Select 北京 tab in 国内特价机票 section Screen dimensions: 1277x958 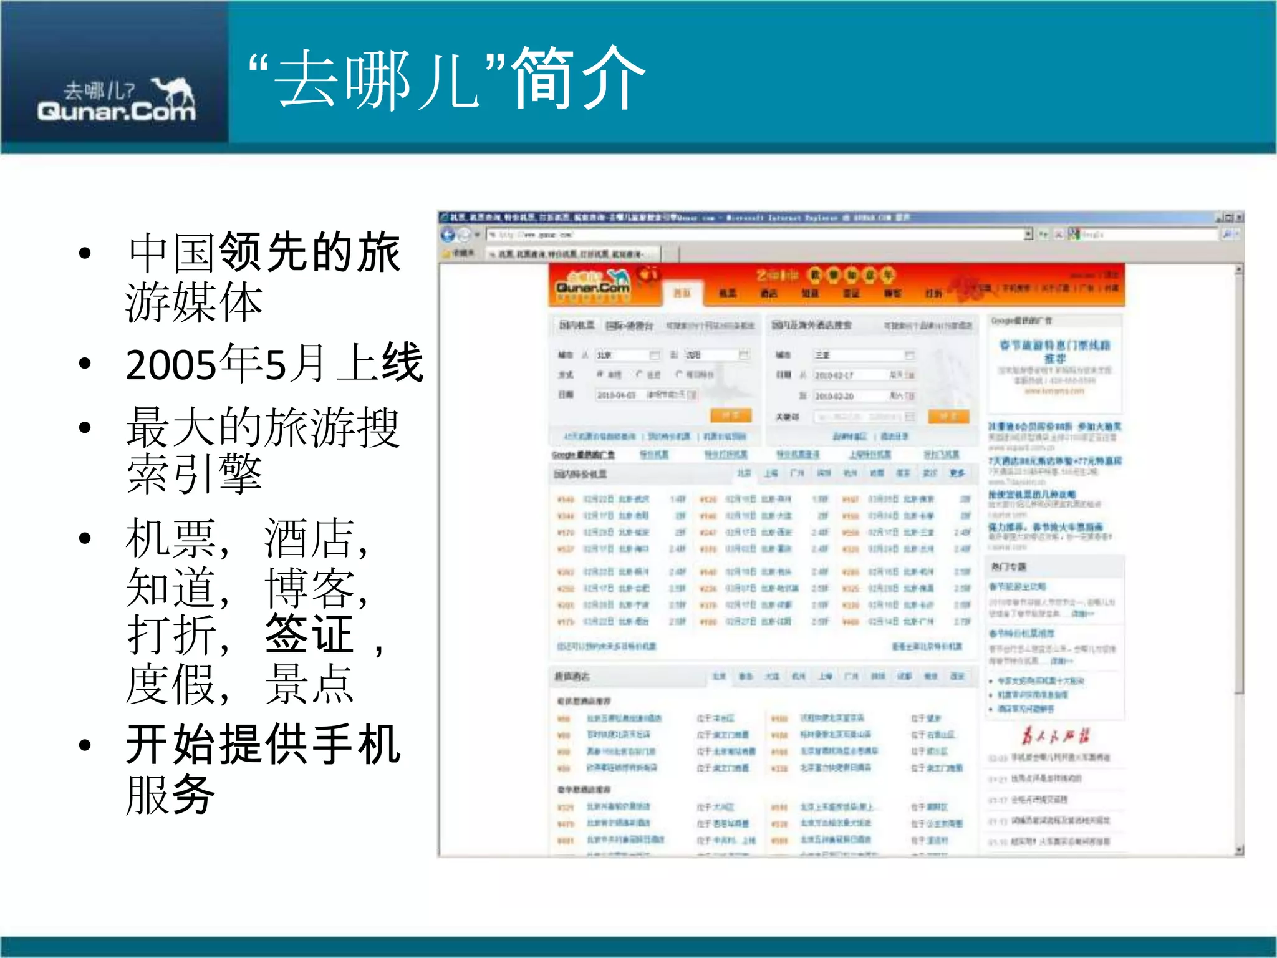743,473
